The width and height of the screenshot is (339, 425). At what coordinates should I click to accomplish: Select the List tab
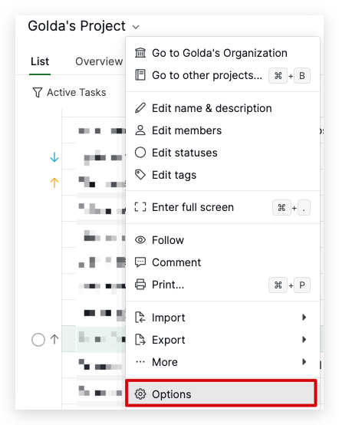40,61
